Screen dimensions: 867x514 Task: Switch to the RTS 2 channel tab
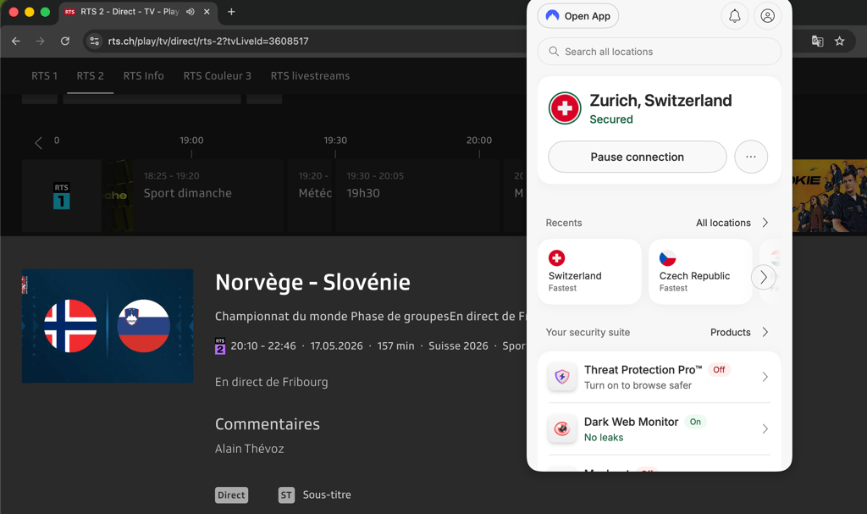click(x=90, y=76)
